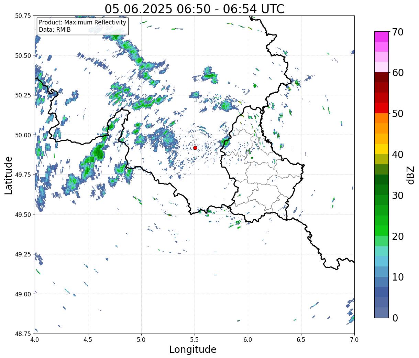The width and height of the screenshot is (419, 358).
Task: Click the longitude tick label "6.0"
Action: point(248,340)
